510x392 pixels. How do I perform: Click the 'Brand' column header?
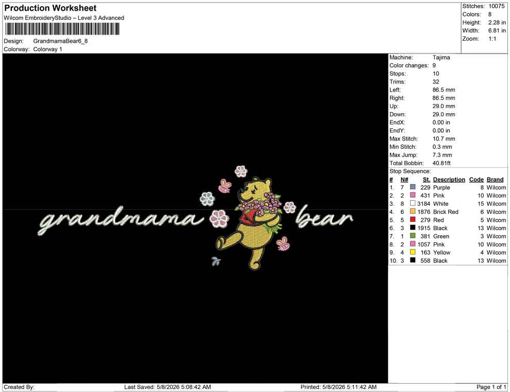click(x=495, y=179)
